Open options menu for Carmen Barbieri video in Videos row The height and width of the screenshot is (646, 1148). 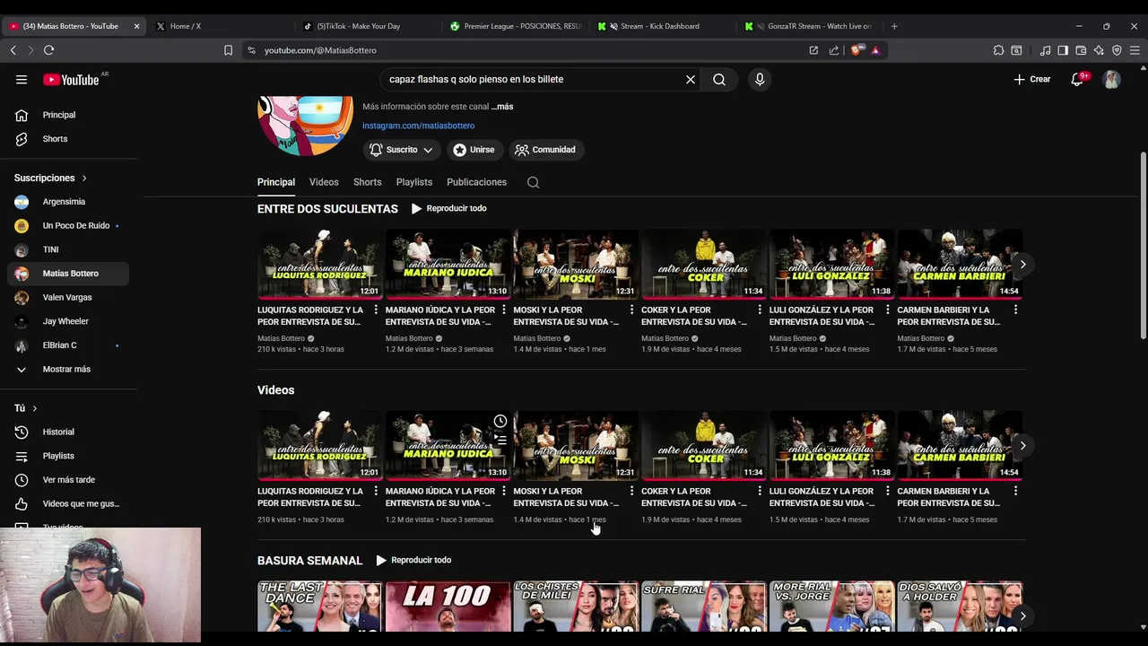click(1015, 491)
